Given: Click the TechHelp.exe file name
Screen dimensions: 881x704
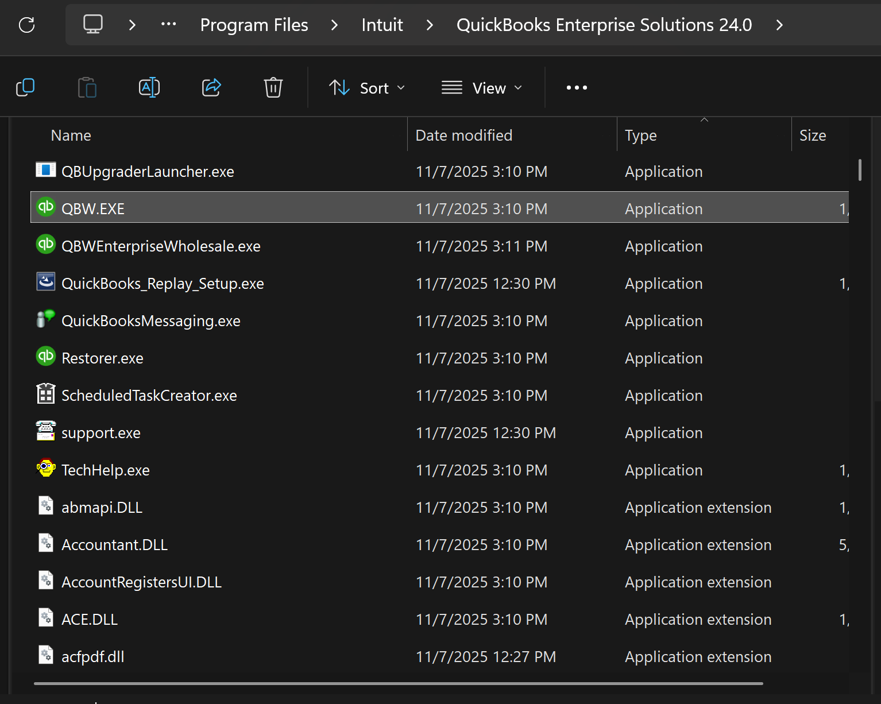Looking at the screenshot, I should 106,470.
